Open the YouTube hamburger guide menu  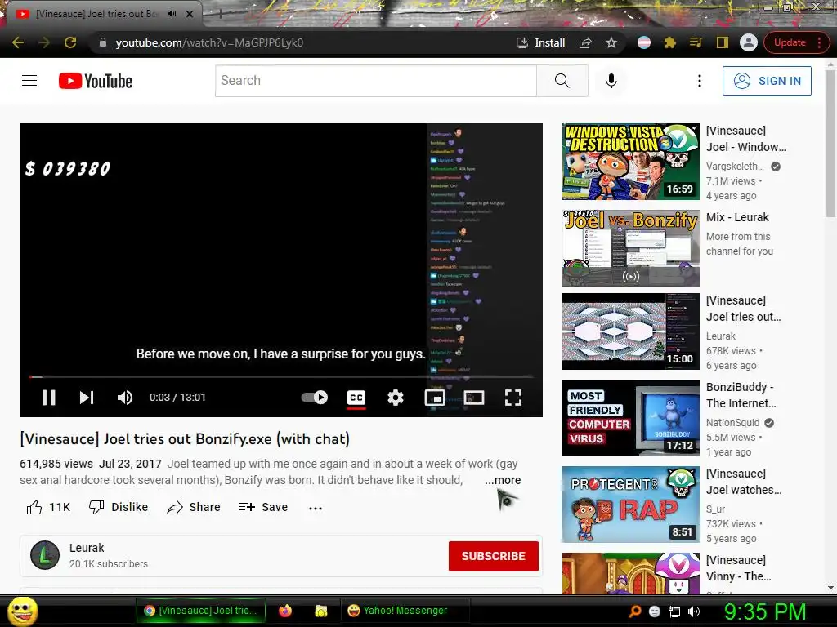29,81
